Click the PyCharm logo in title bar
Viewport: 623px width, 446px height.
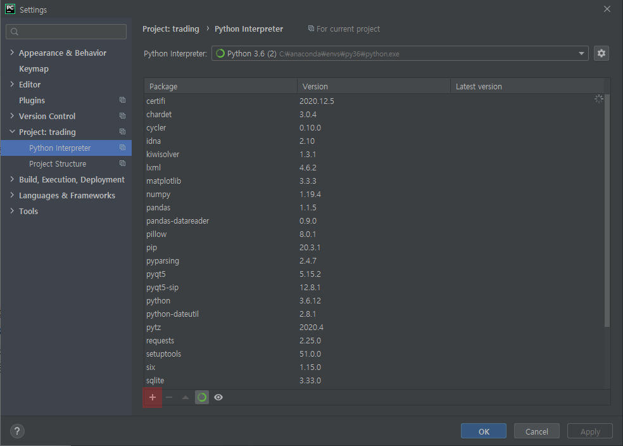10,9
